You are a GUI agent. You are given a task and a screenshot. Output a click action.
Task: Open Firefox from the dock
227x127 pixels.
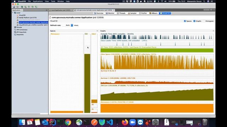tap(125, 122)
